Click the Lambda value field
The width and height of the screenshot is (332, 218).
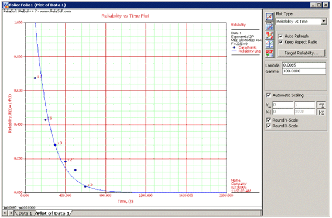click(304, 65)
